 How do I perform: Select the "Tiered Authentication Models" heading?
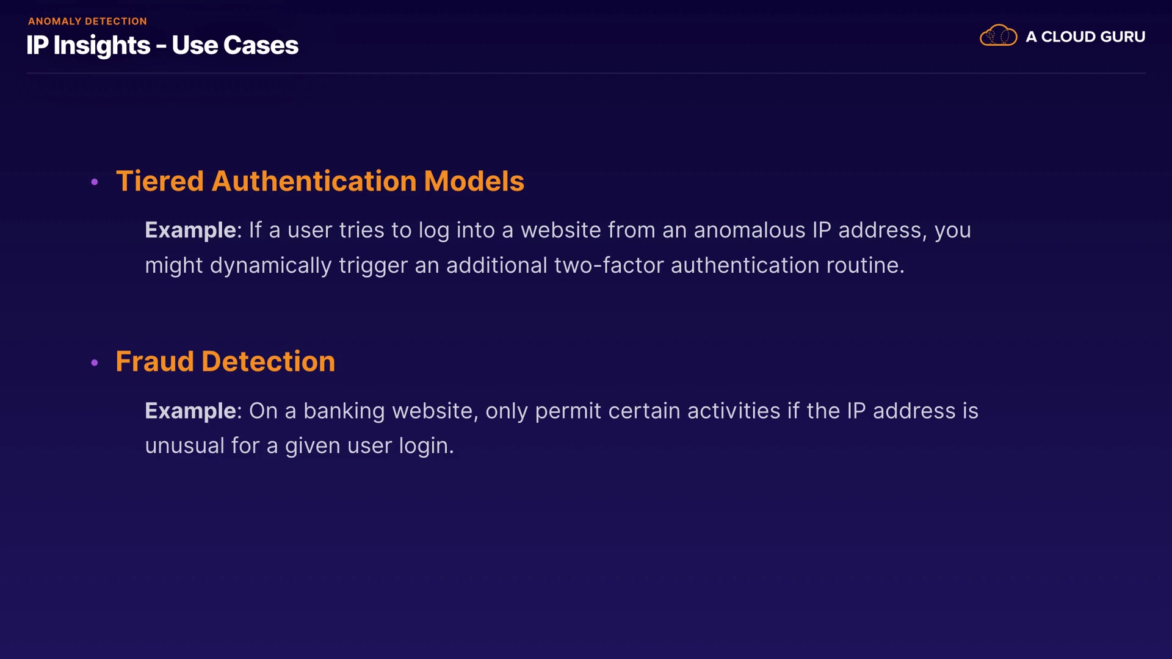coord(320,181)
